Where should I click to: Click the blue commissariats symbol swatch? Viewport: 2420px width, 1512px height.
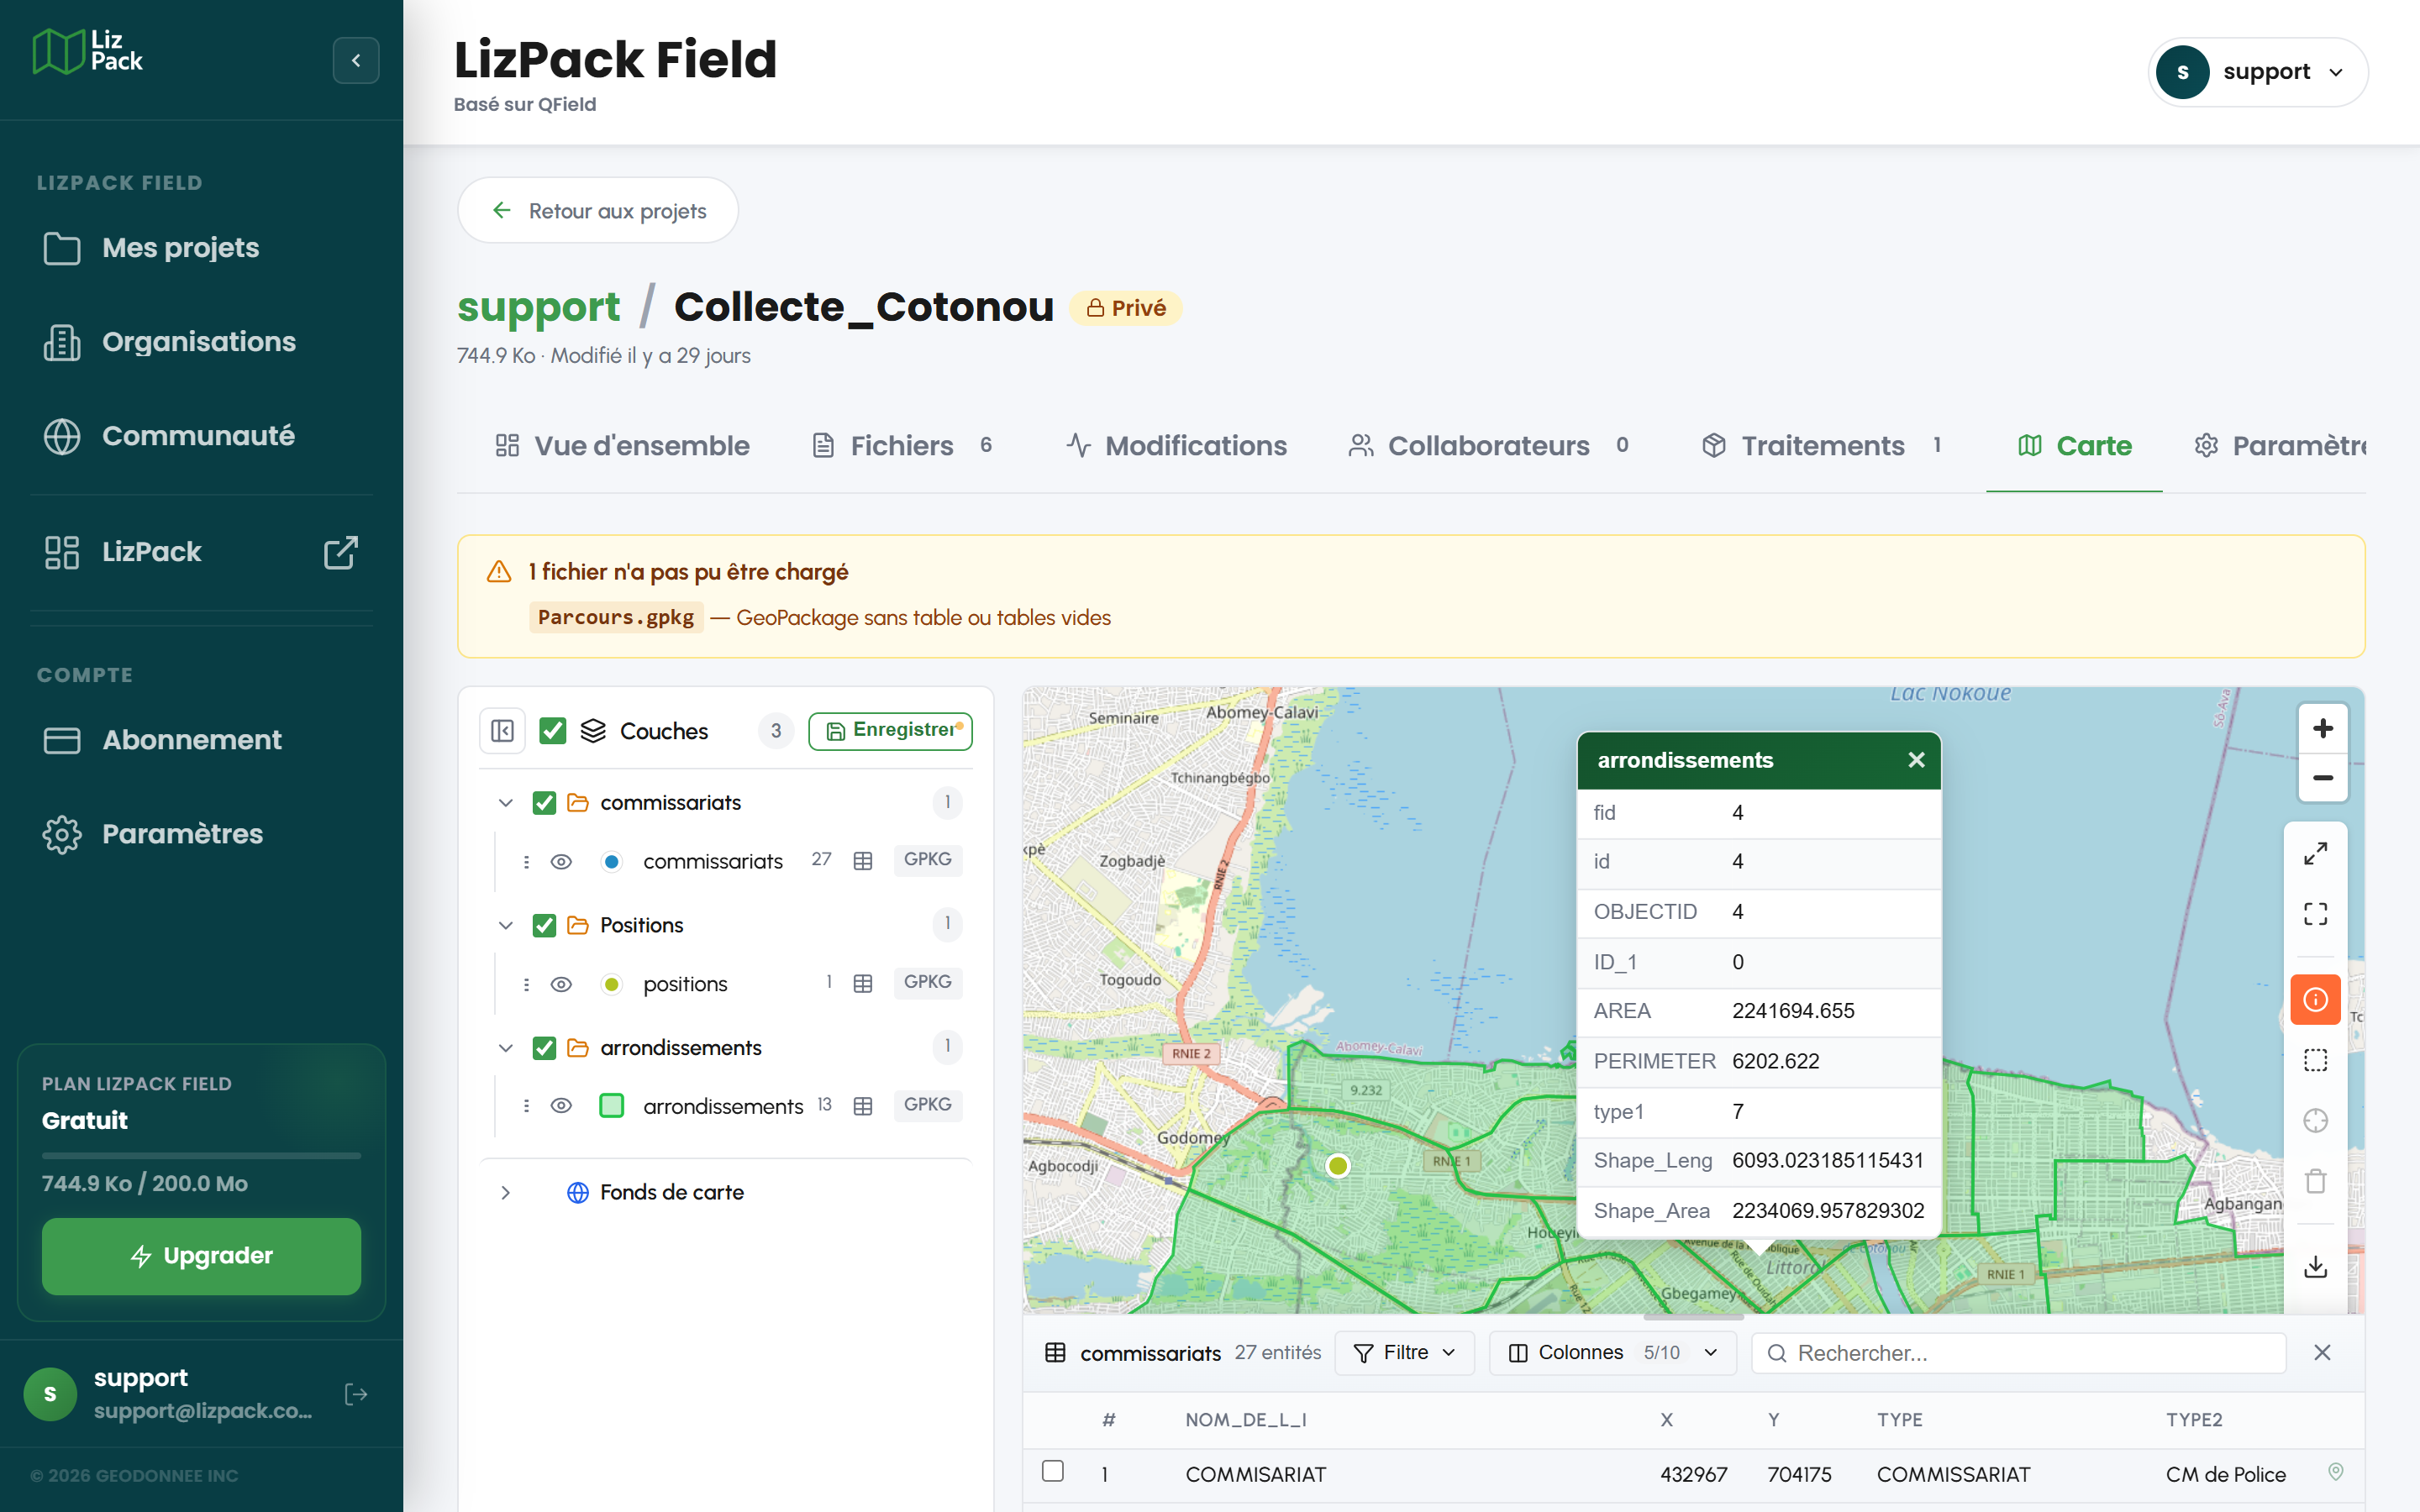(611, 861)
